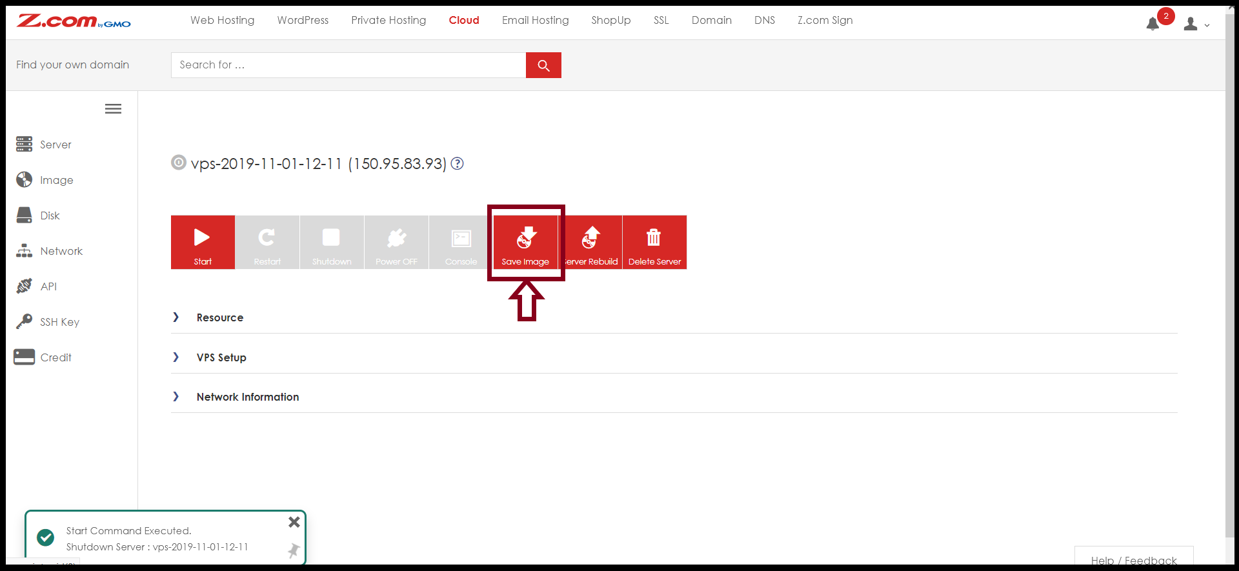Select the Cloud menu item

click(464, 21)
